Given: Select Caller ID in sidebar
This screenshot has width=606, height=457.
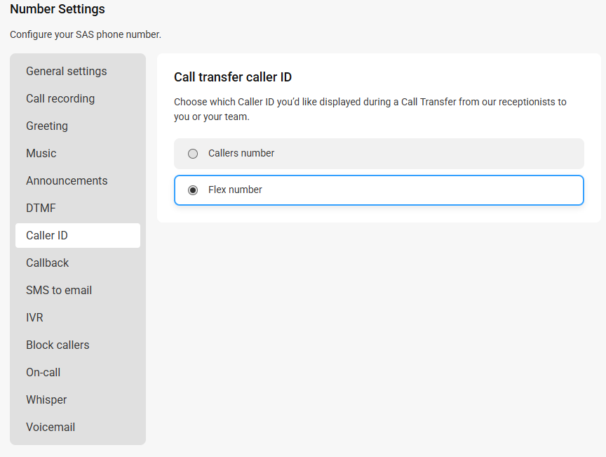Looking at the screenshot, I should coord(78,235).
